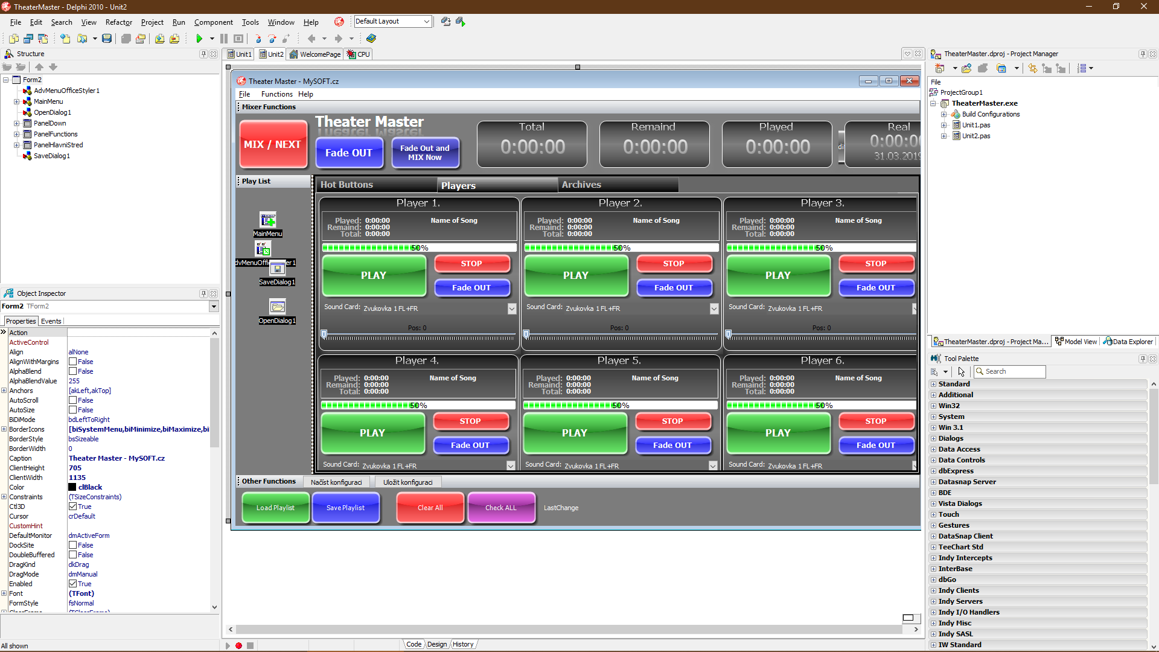This screenshot has height=652, width=1159.
Task: Open Object Inspector Form2 component dropdown
Action: (213, 307)
